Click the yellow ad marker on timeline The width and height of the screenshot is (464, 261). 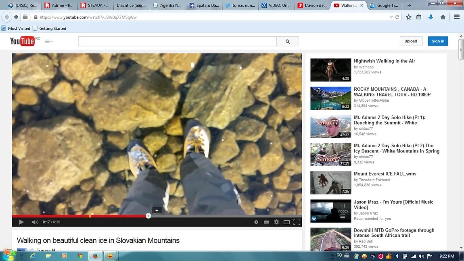(x=90, y=216)
